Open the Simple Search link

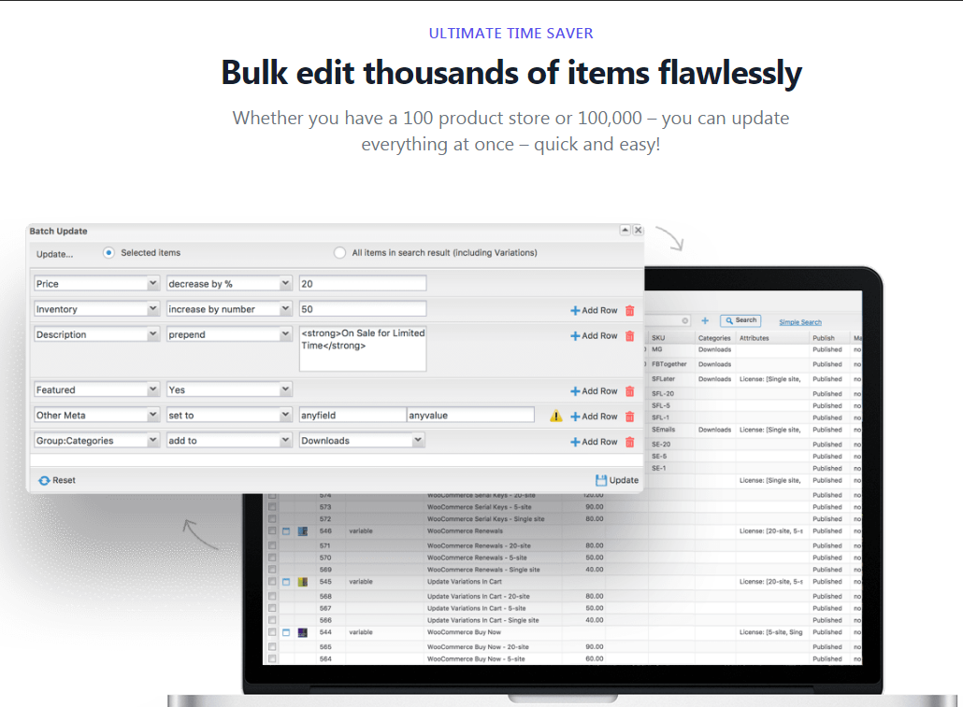coord(801,319)
